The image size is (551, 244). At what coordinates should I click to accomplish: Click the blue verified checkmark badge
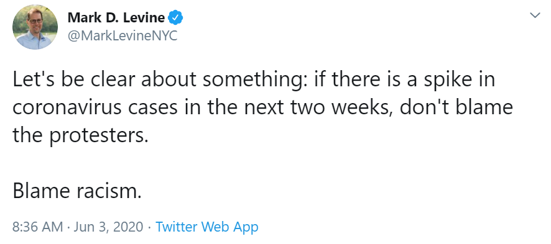pyautogui.click(x=175, y=17)
